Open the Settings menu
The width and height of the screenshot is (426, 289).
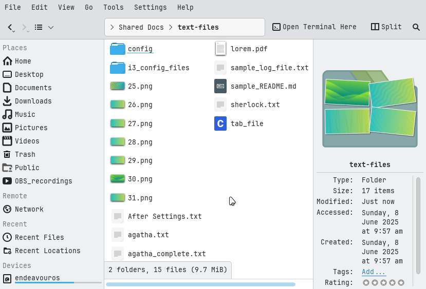coord(150,7)
